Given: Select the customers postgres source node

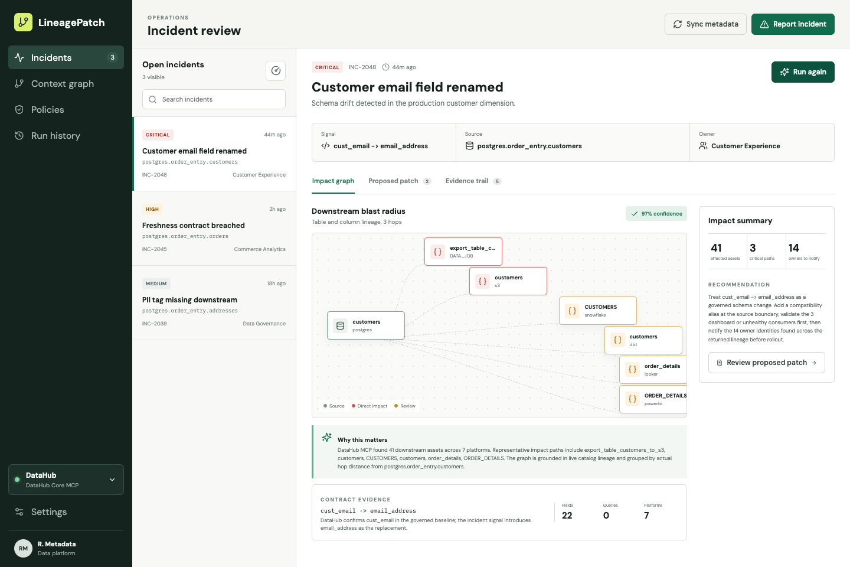Looking at the screenshot, I should click(366, 325).
